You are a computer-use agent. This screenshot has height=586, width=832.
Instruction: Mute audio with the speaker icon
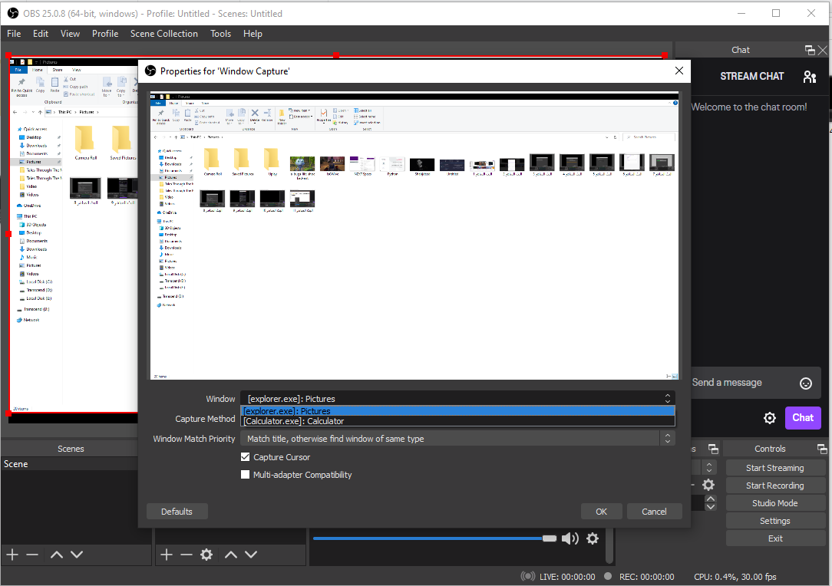570,538
